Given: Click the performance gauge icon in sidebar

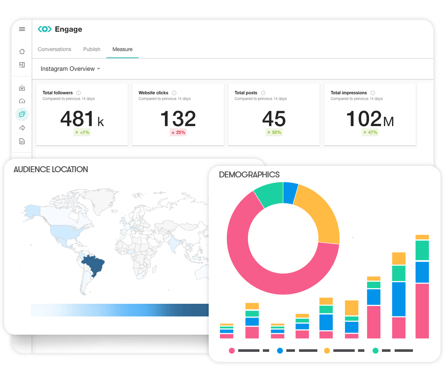Looking at the screenshot, I should [x=22, y=101].
